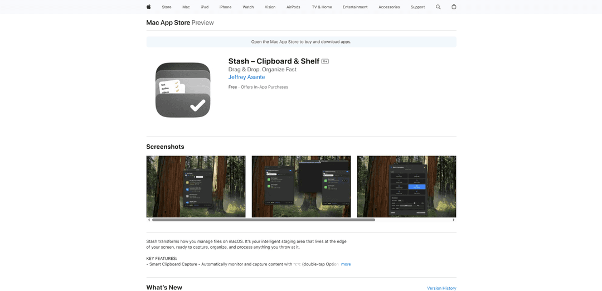View the Version History link
Viewport: 602px width, 291px height.
(x=441, y=288)
